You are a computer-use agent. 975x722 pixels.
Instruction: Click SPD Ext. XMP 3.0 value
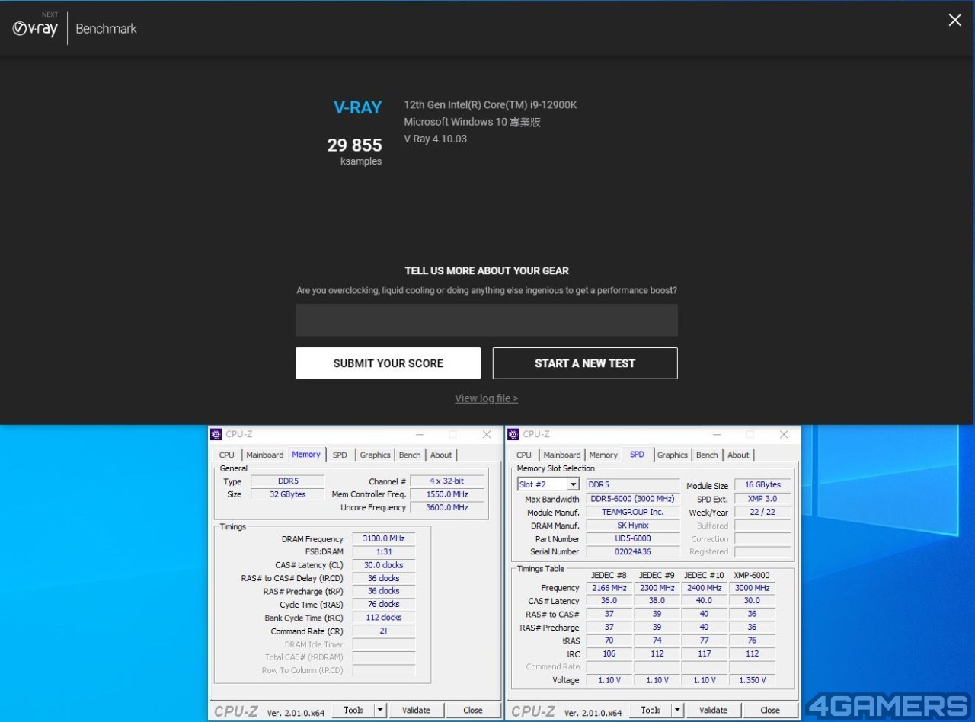coord(762,499)
